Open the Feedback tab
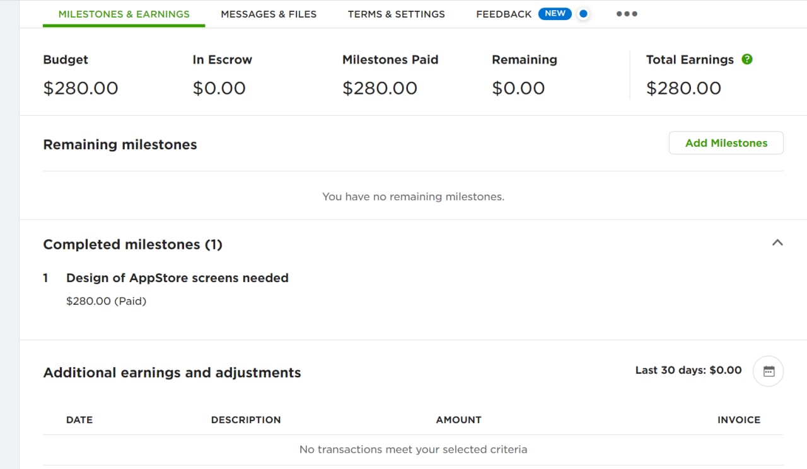The image size is (807, 469). 504,14
